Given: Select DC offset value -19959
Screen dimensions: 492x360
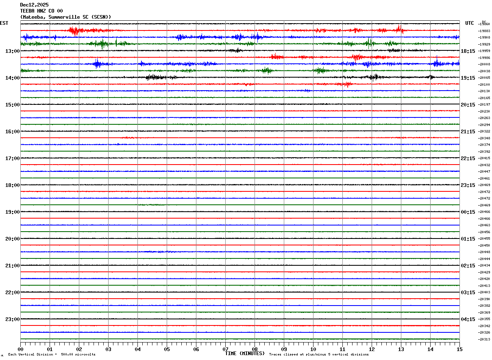Looking at the screenshot, I should pos(484,51).
